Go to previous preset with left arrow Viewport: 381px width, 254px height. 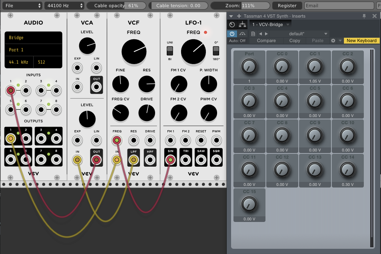(x=261, y=34)
